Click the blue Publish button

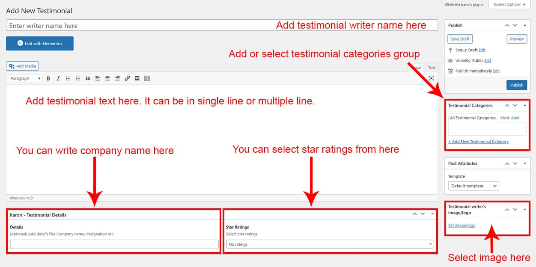point(516,85)
